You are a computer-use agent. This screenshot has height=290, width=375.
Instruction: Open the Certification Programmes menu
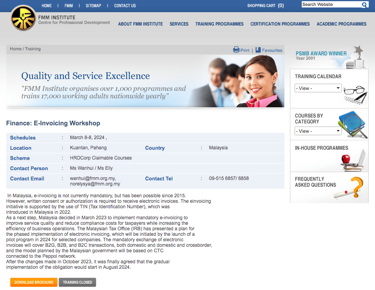coord(280,24)
